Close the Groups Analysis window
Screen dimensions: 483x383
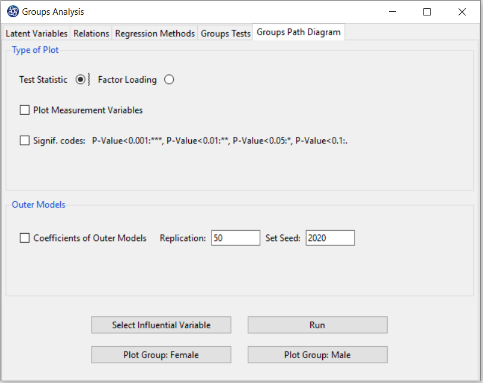click(462, 12)
